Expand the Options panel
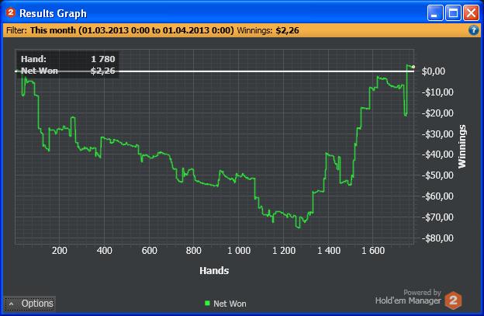Screen dimensions: 484x316 click(x=30, y=304)
